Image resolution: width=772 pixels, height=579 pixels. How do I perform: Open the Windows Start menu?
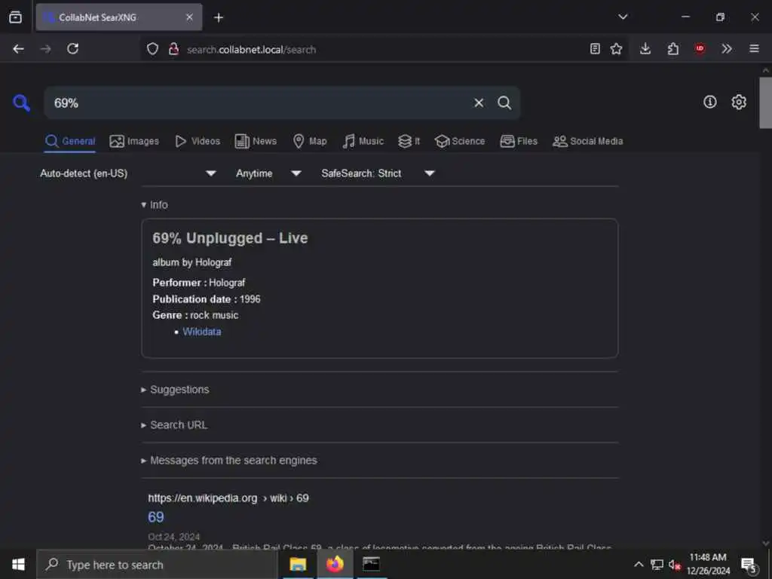coord(18,565)
